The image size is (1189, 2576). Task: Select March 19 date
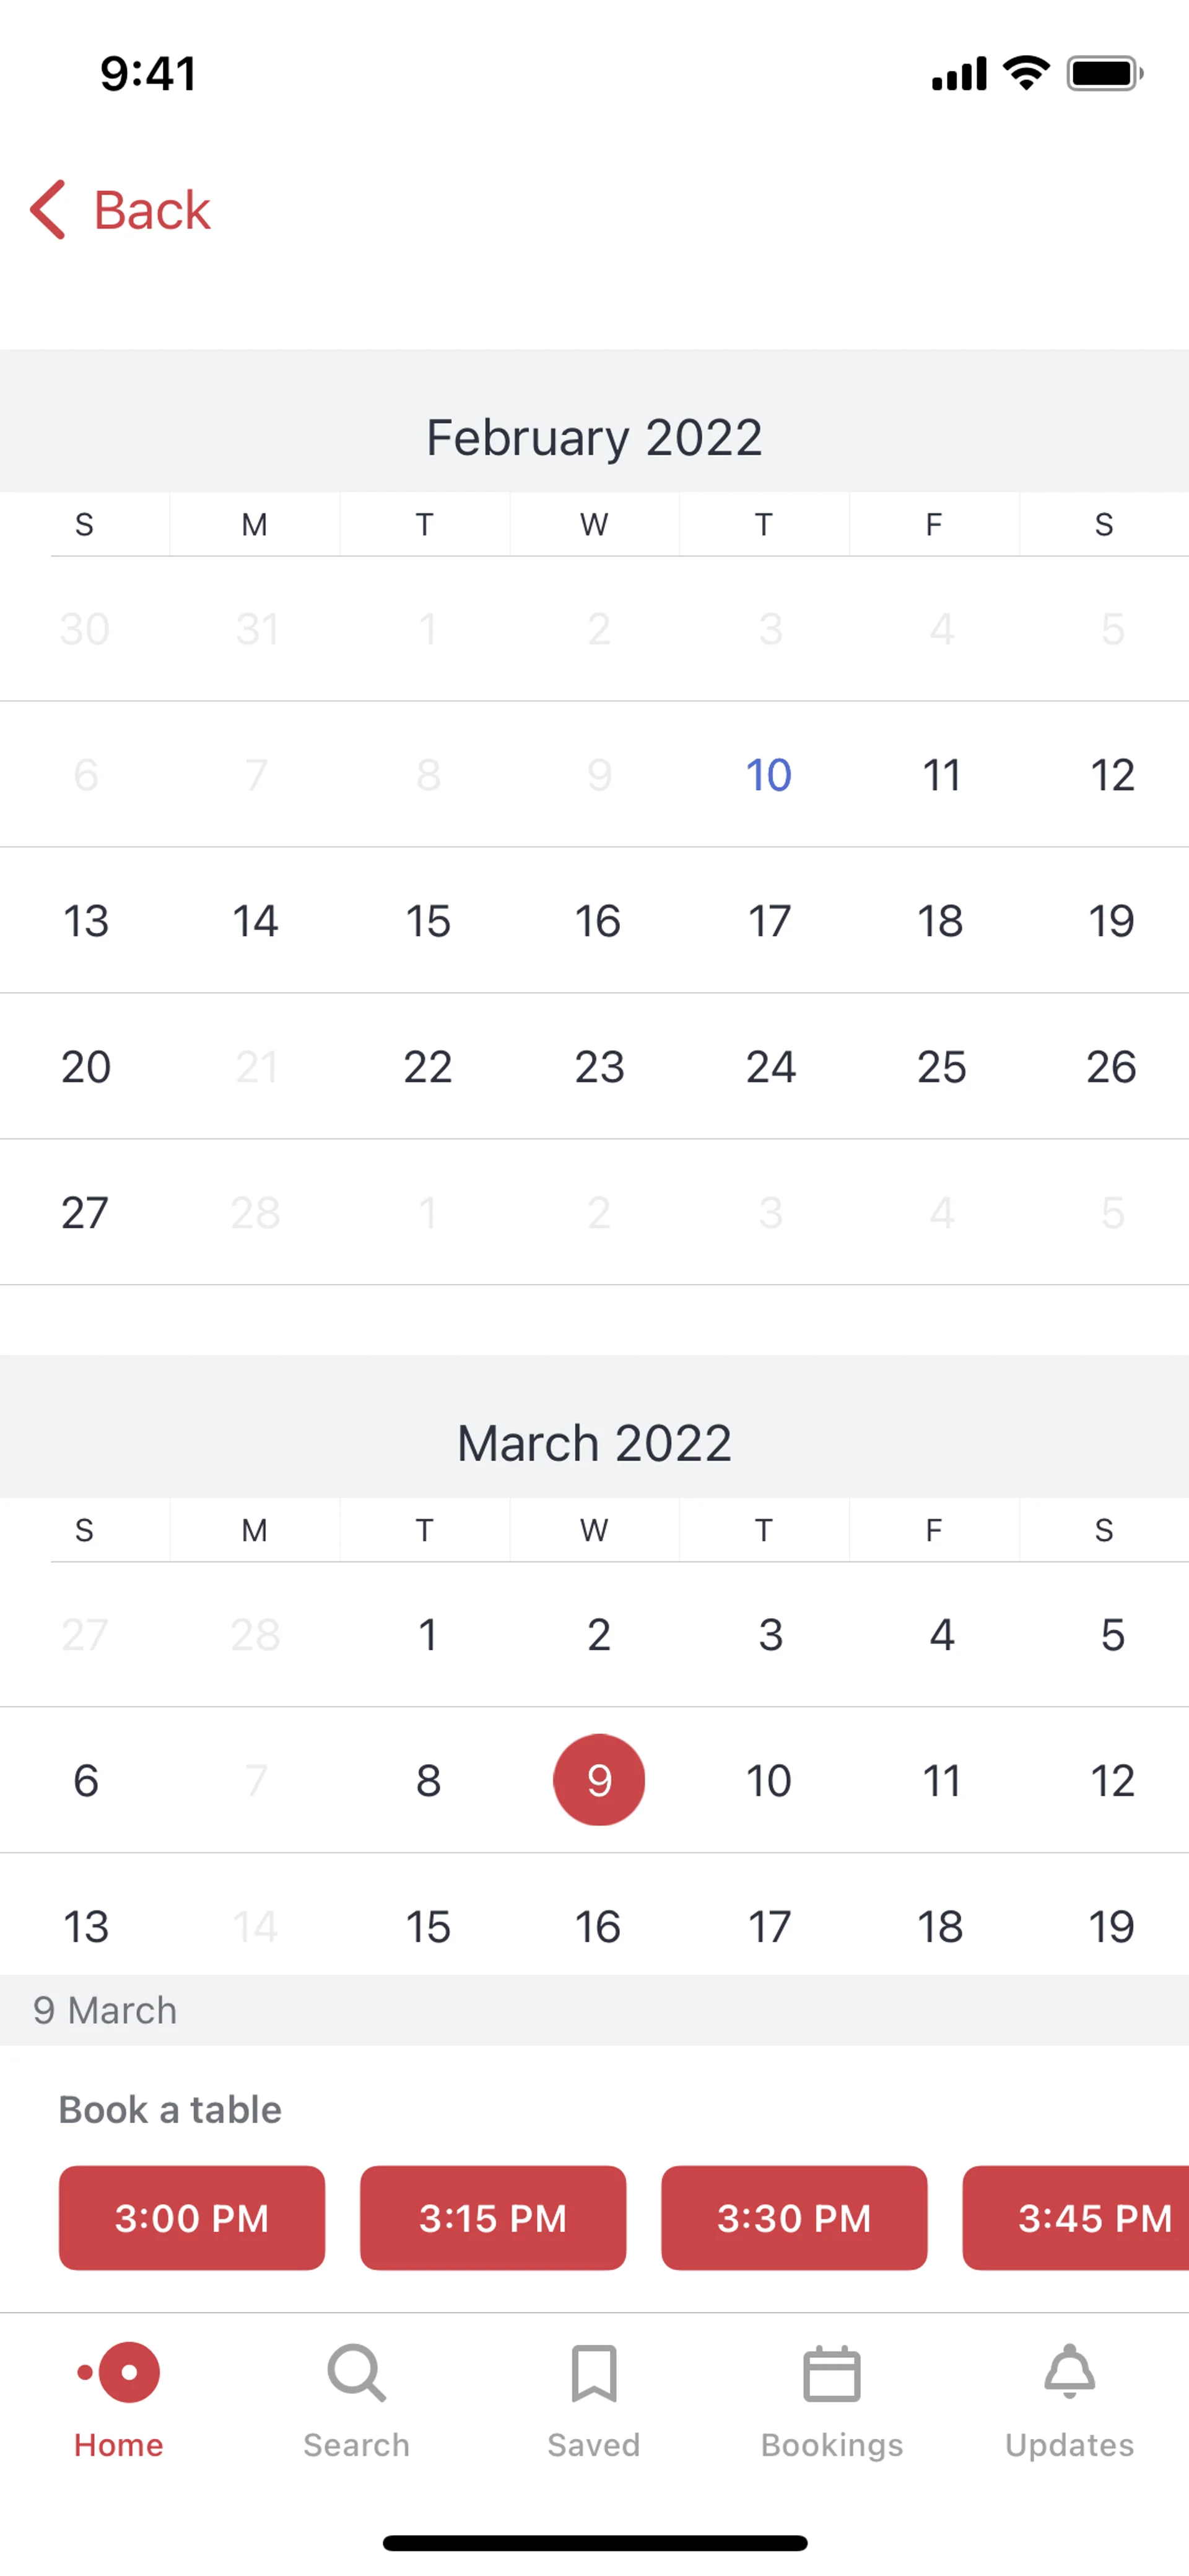1111,1926
